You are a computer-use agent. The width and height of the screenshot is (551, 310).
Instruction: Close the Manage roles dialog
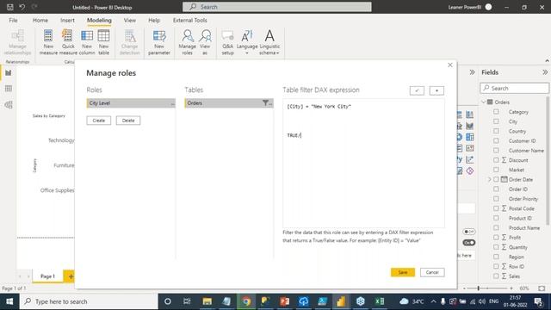click(450, 65)
